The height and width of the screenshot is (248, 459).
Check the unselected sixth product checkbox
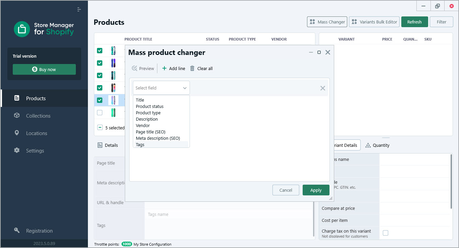pos(100,113)
